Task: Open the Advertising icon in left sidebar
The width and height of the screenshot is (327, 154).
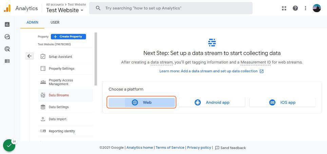Action: (7, 49)
